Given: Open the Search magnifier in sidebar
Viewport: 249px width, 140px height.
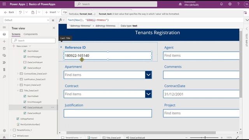Looking at the screenshot, I should tap(4, 77).
